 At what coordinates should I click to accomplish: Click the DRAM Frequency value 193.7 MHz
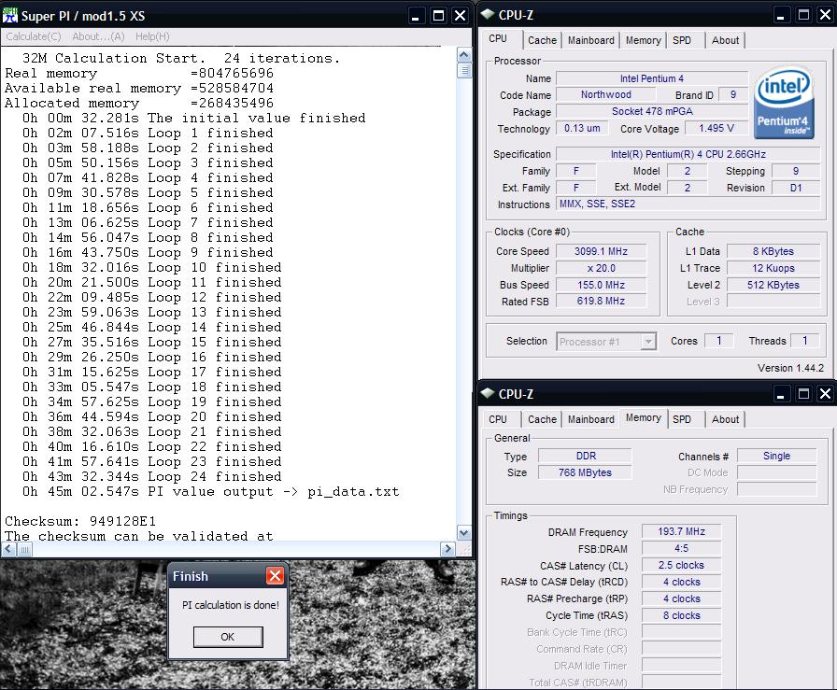[681, 531]
